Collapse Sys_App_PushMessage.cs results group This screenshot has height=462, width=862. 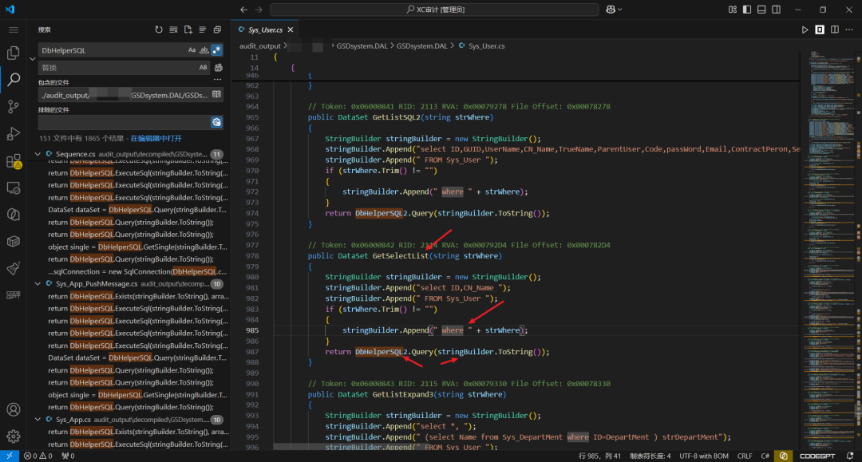coord(38,284)
